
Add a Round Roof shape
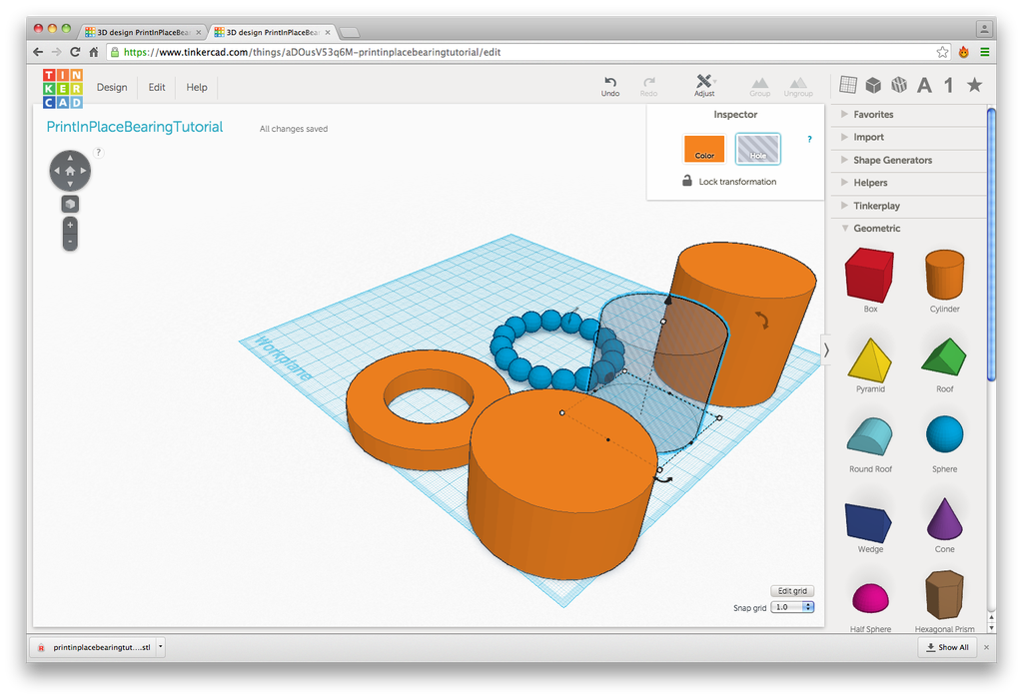coord(870,444)
